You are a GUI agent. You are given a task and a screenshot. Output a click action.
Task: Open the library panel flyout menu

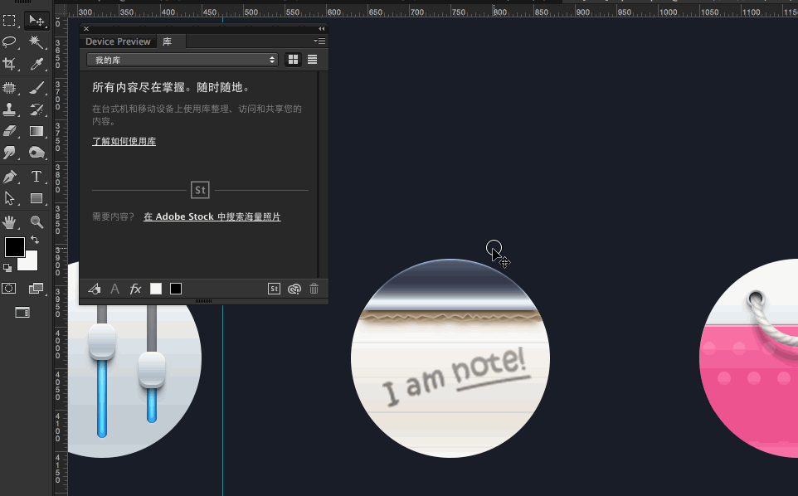(x=319, y=41)
